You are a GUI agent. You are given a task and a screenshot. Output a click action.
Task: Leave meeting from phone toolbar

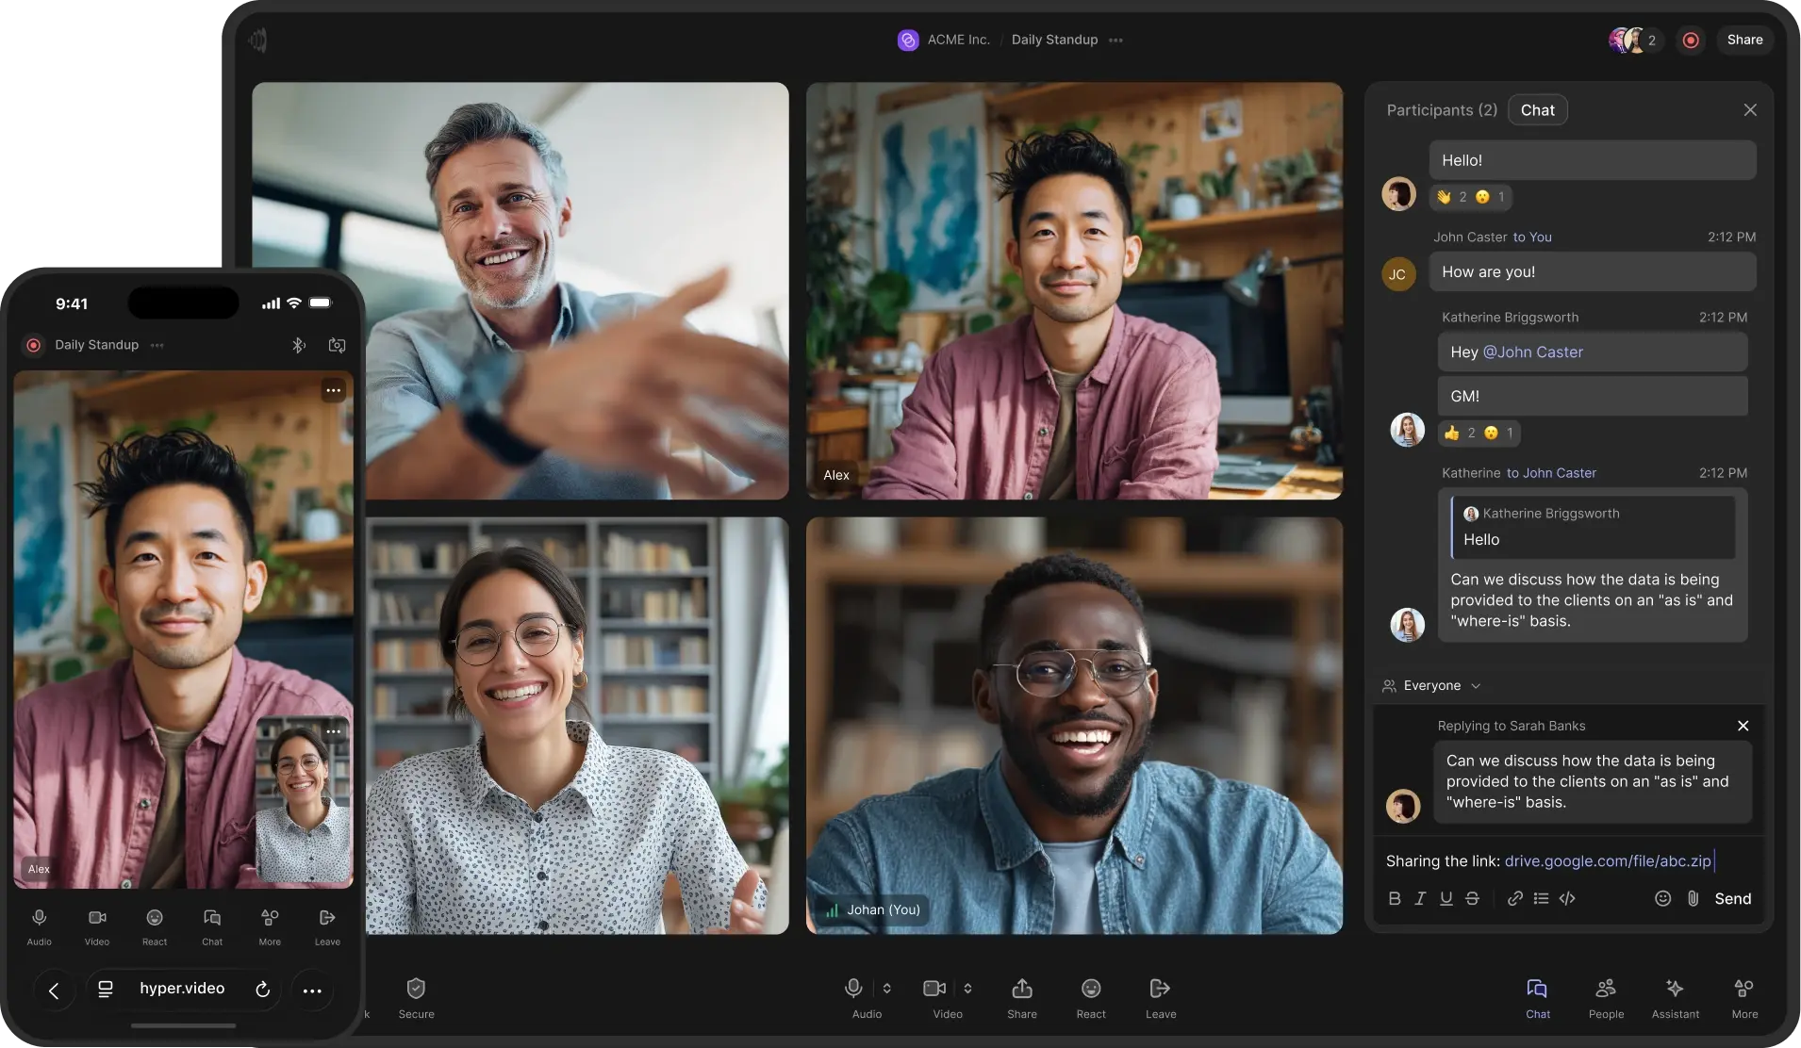click(x=327, y=926)
